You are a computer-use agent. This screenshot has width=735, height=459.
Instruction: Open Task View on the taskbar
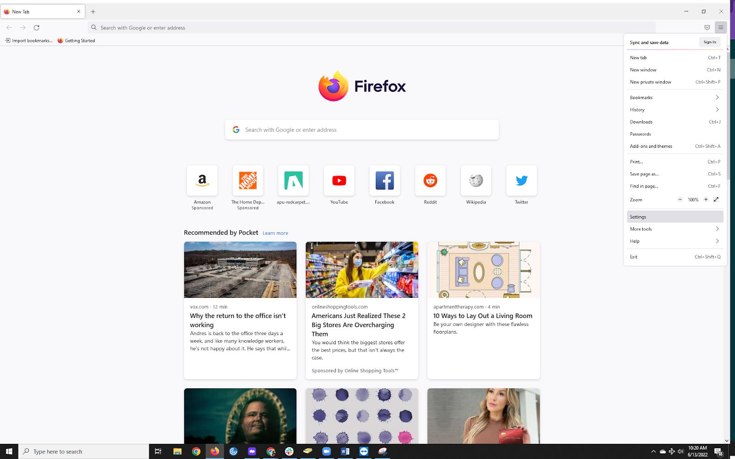158,451
